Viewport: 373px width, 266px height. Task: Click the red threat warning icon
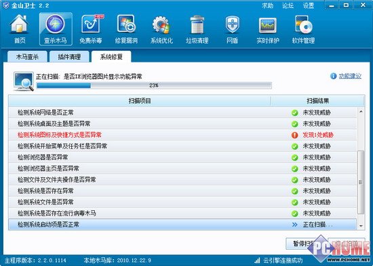coord(295,135)
